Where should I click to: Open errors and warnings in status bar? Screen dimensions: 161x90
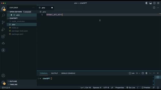click(x=6, y=88)
